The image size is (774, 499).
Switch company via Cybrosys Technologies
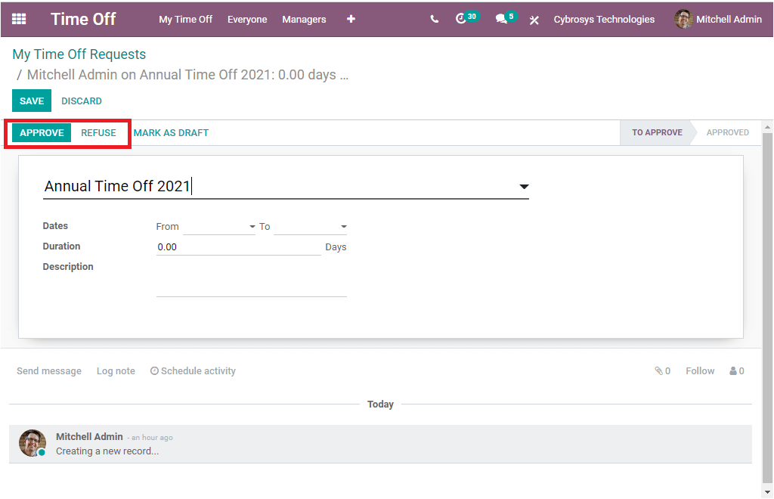pos(604,19)
